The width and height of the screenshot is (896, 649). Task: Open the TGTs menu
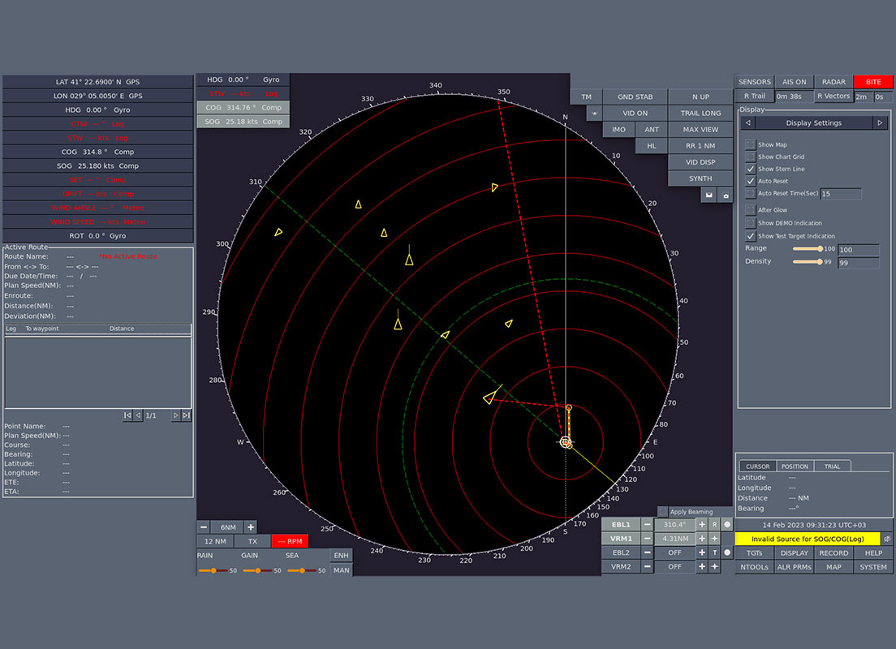[x=754, y=553]
